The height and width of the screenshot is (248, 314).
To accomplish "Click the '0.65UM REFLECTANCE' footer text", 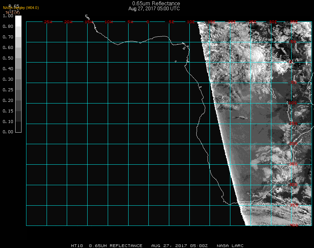I will [116, 246].
